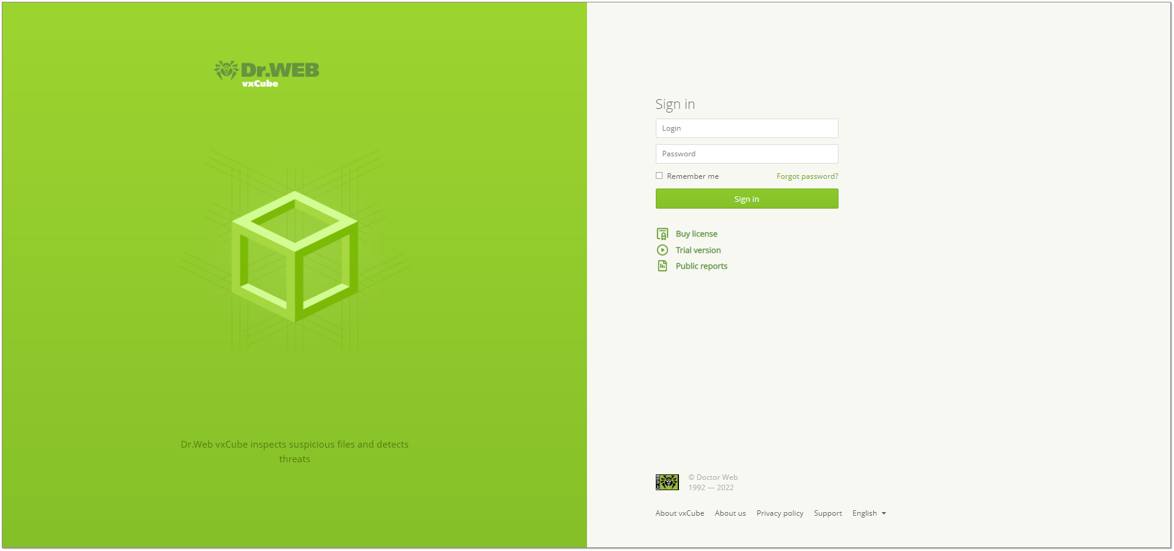
Task: Click the Remember me label text
Action: click(x=693, y=176)
